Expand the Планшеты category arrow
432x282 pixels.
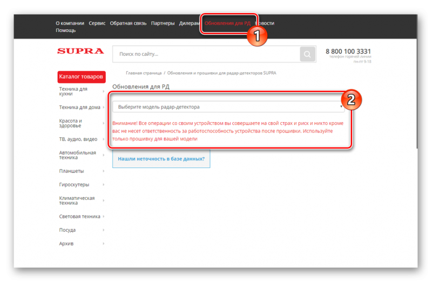tap(104, 171)
